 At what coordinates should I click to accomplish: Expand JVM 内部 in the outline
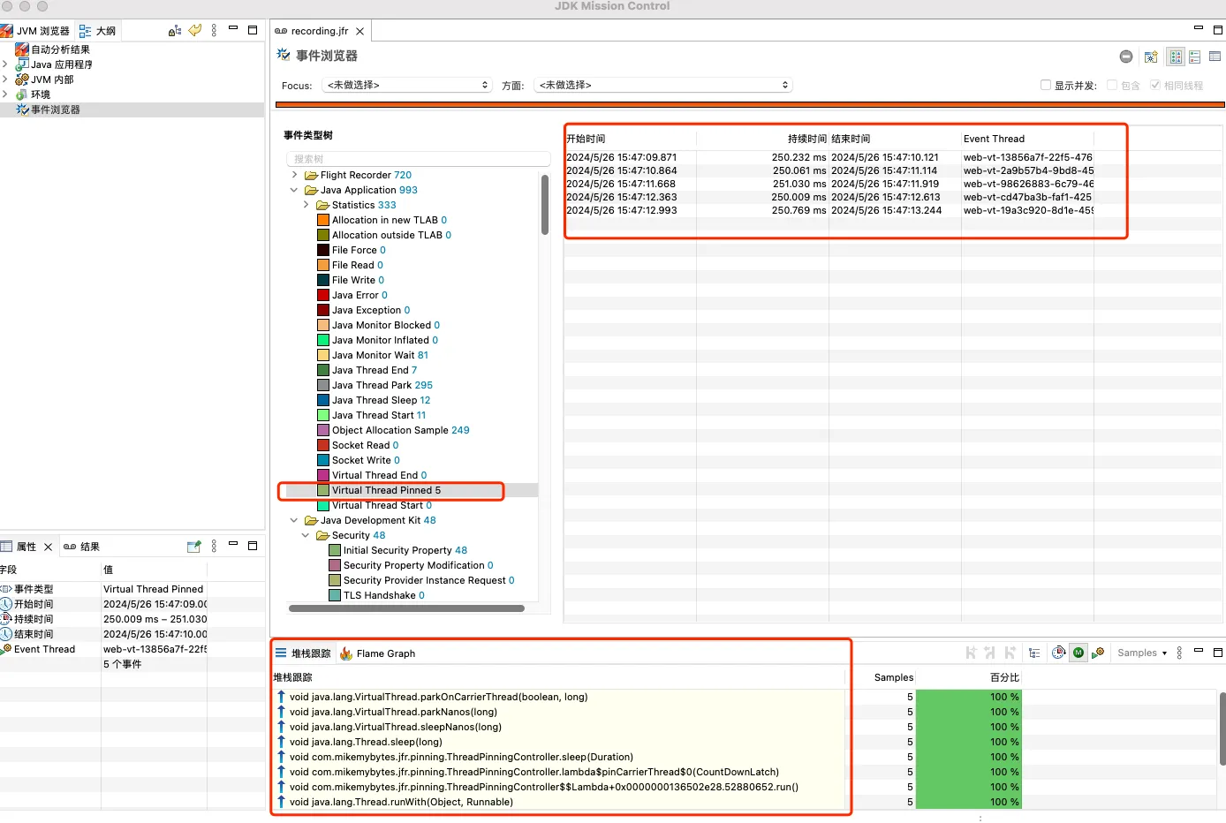pos(4,79)
